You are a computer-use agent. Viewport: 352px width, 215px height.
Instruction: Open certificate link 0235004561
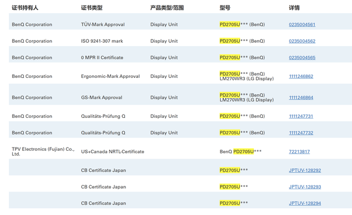point(302,25)
